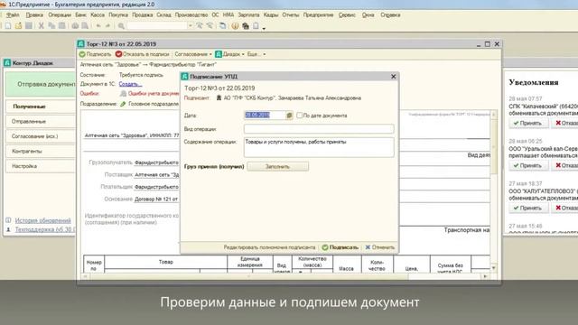Click the Copy toolbar icon

(51, 26)
